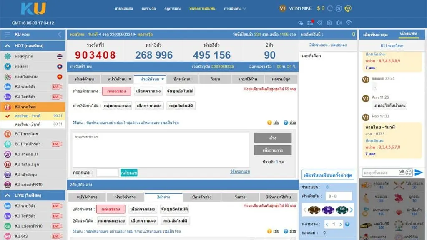
Task: Open กฎการเล่น in top navigation
Action: coord(172,9)
